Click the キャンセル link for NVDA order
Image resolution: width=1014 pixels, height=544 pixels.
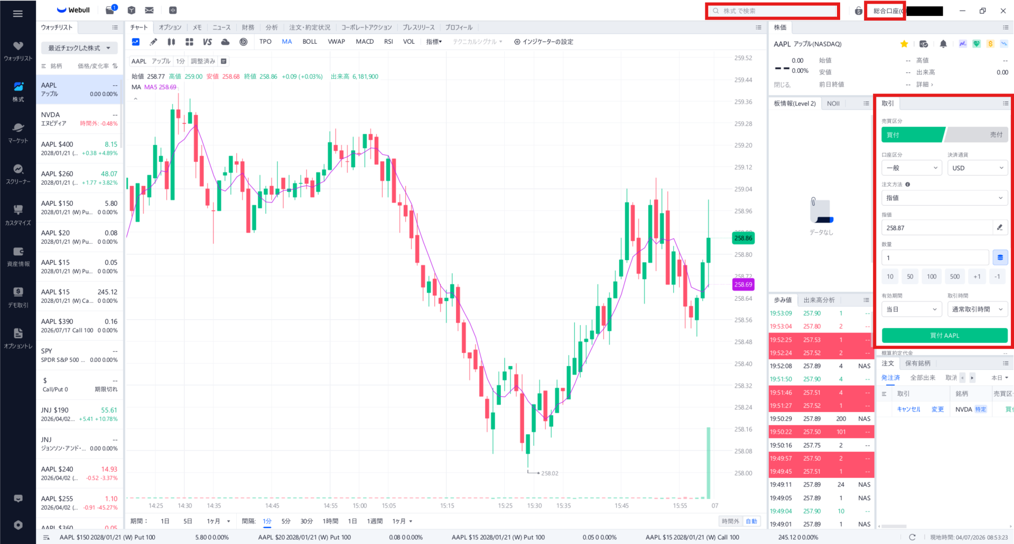(x=908, y=409)
